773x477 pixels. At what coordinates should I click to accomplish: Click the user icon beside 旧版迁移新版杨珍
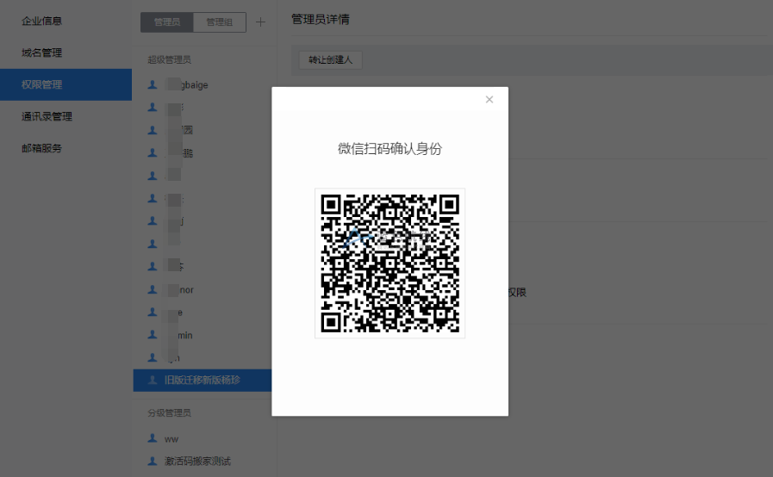click(x=153, y=380)
